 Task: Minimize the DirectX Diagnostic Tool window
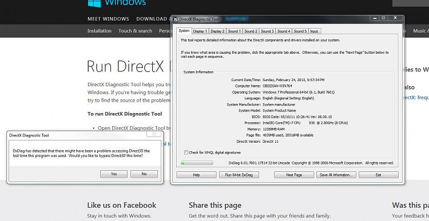click(375, 18)
